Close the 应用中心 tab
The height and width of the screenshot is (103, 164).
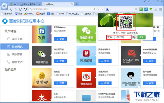[x=72, y=5]
